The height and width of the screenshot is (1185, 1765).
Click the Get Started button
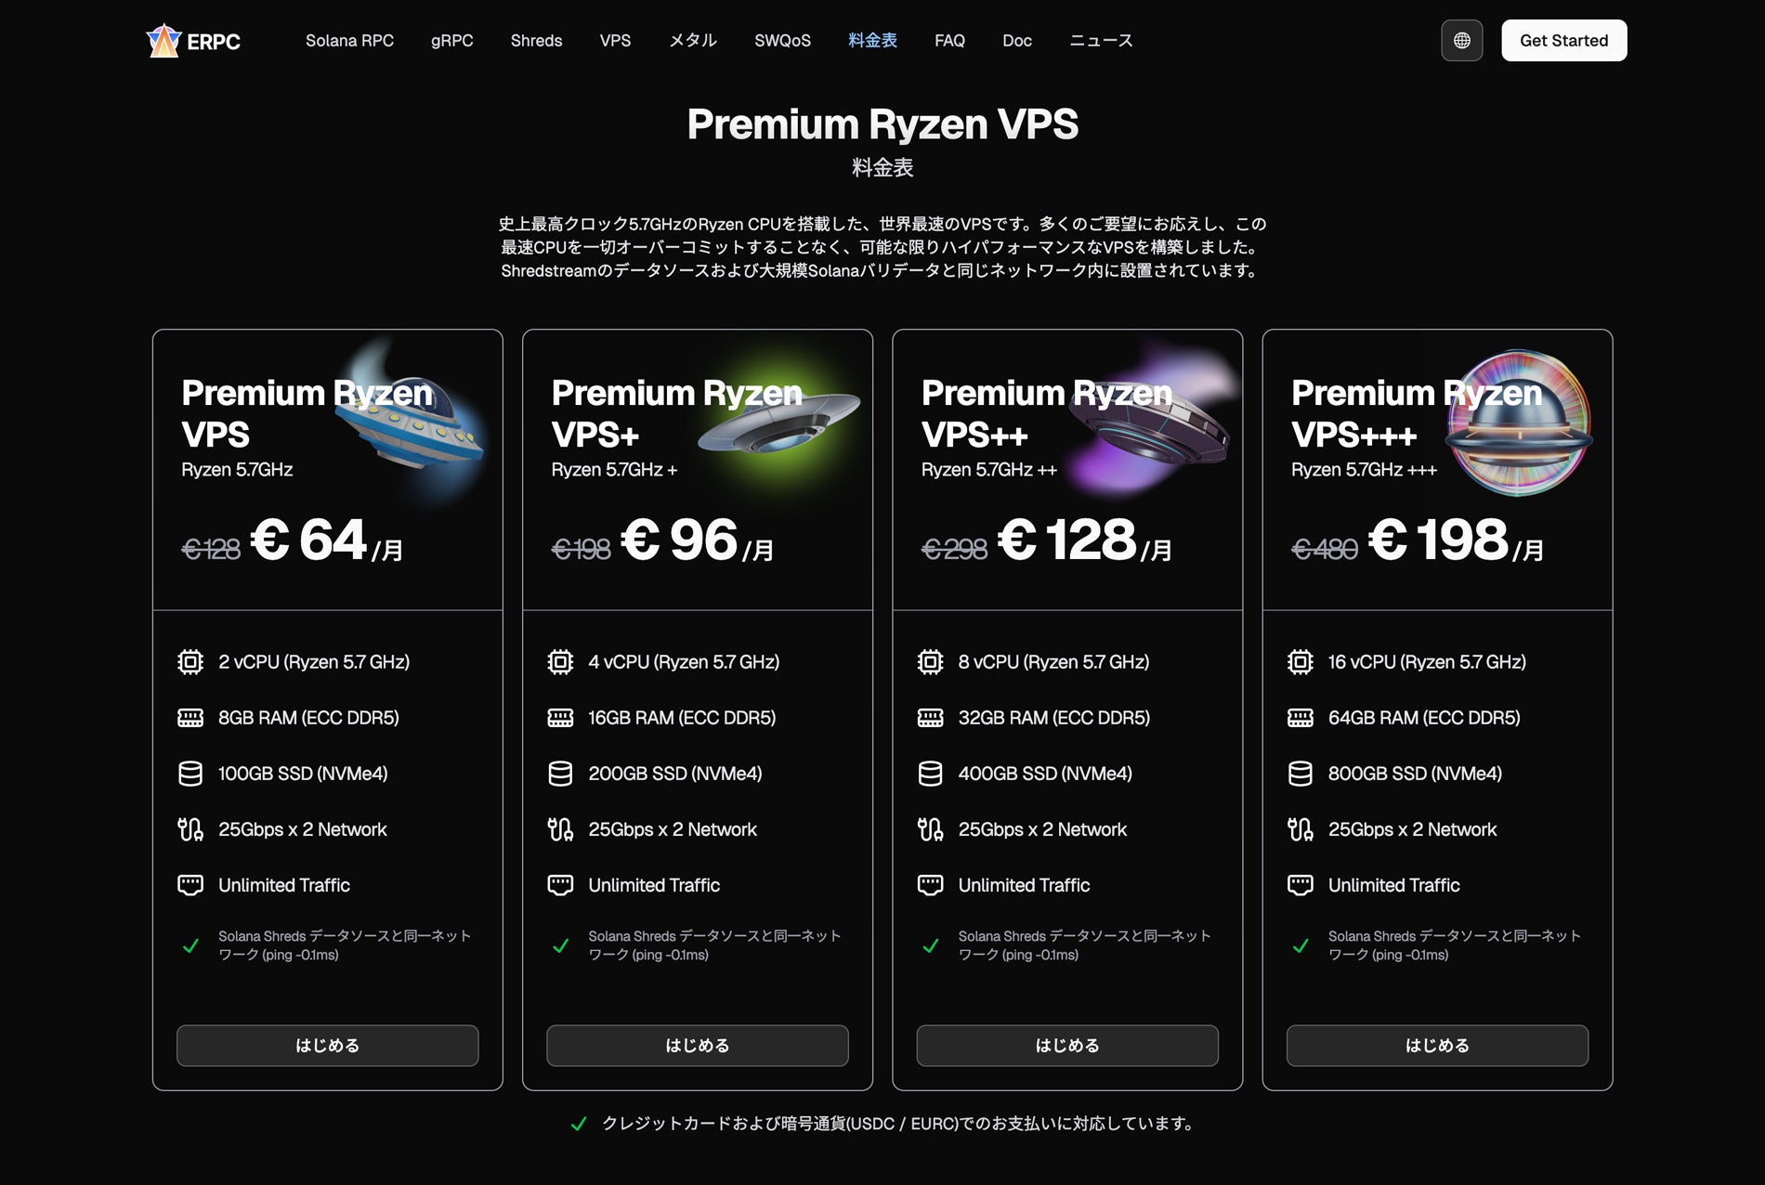click(1563, 41)
